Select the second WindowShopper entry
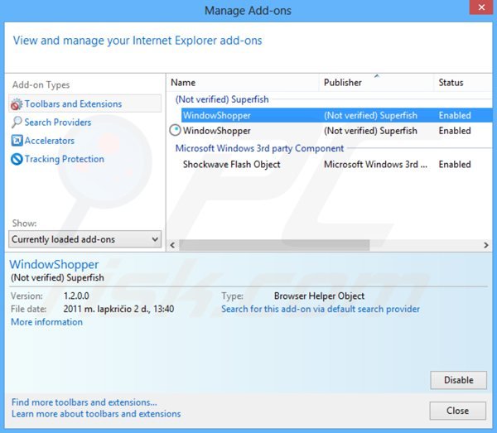The height and width of the screenshot is (433, 497). 330,131
